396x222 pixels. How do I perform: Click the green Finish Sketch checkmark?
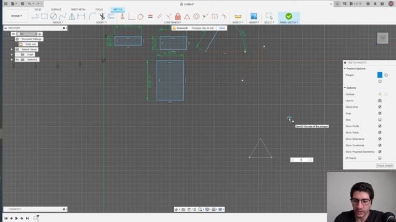(289, 16)
